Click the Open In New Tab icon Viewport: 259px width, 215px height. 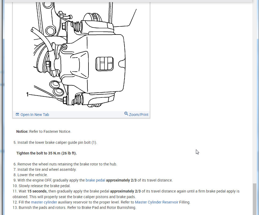click(x=17, y=115)
